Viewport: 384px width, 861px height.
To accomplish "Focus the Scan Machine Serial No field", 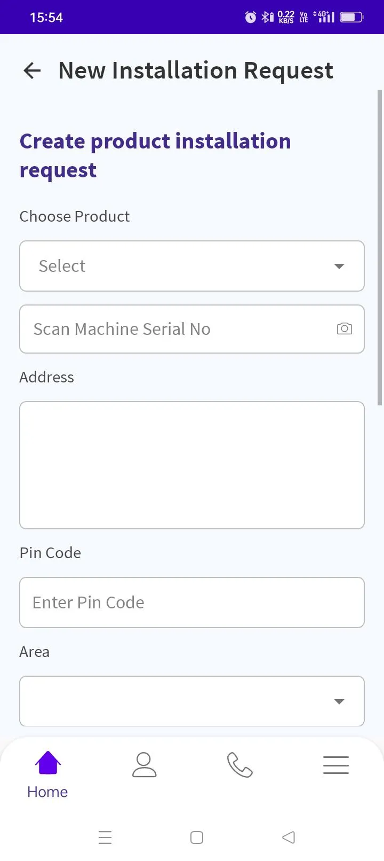I will click(176, 329).
